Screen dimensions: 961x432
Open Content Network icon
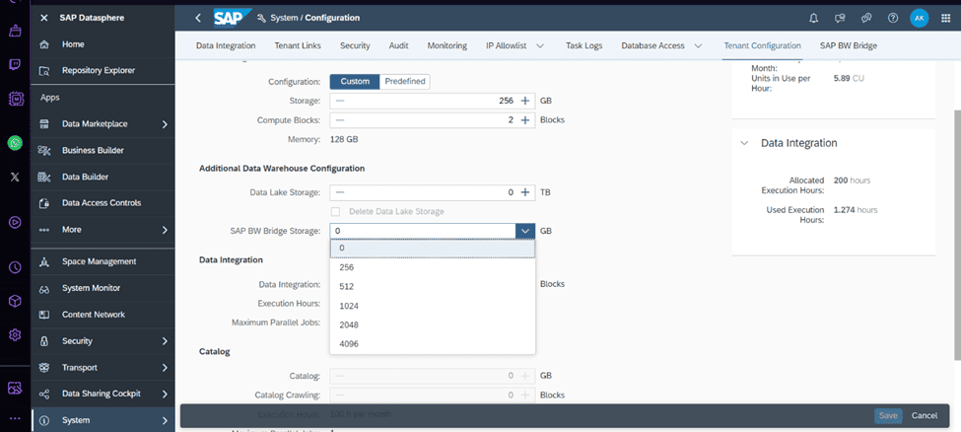43,315
